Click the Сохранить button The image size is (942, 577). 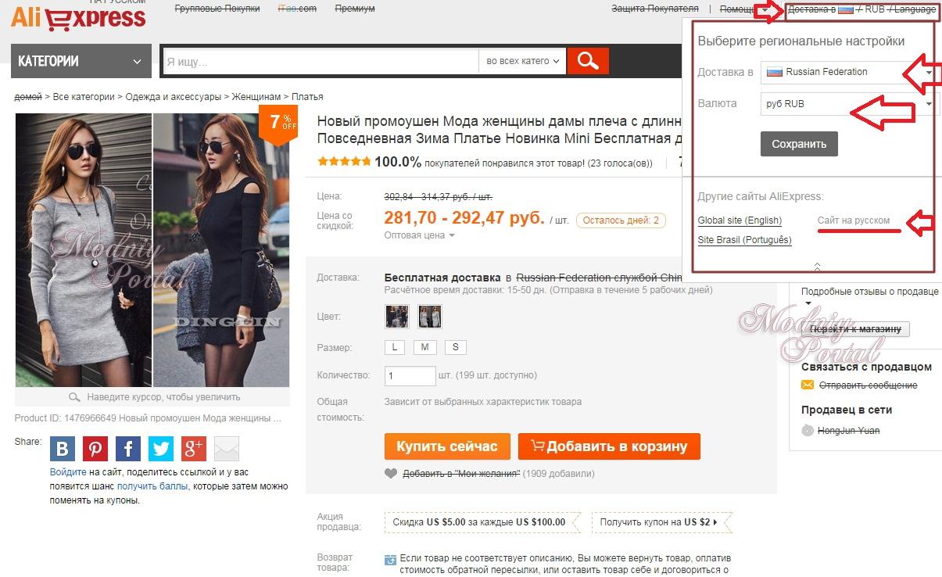[799, 144]
